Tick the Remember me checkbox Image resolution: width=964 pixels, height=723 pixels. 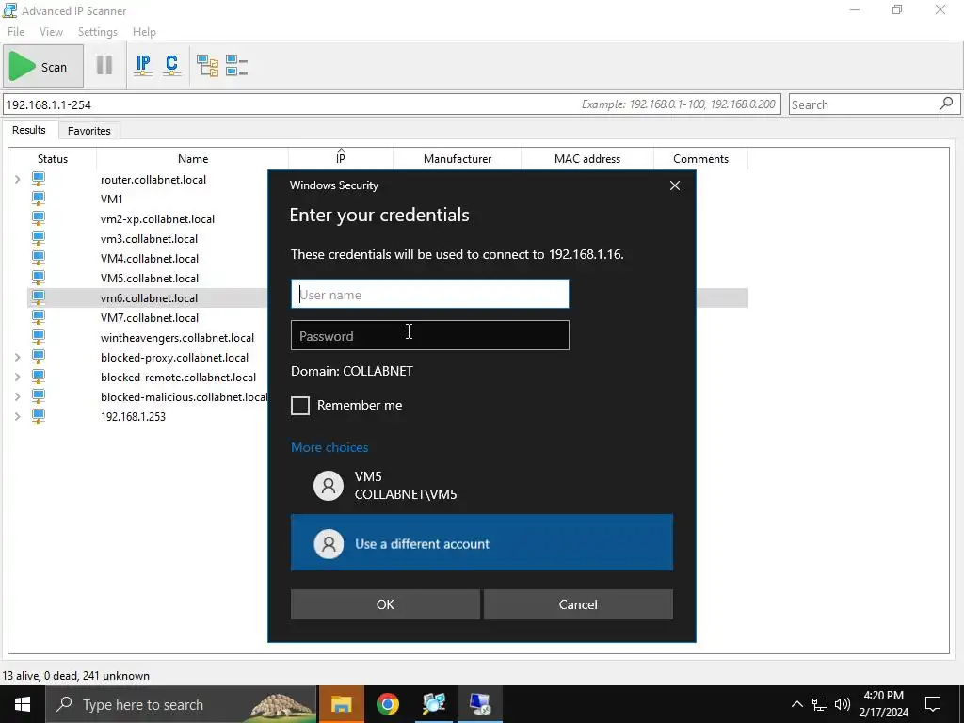300,405
